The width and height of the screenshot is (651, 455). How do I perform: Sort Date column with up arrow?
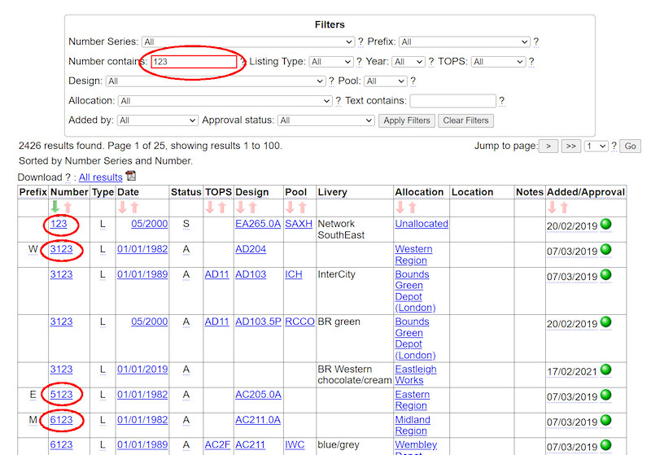pos(134,207)
